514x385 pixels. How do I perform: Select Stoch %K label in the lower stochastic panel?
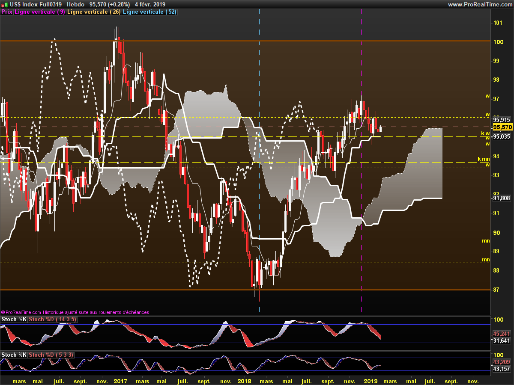(14, 355)
